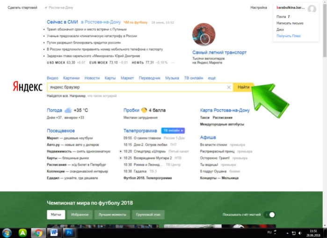Open the Карты service tab

[x=110, y=78]
